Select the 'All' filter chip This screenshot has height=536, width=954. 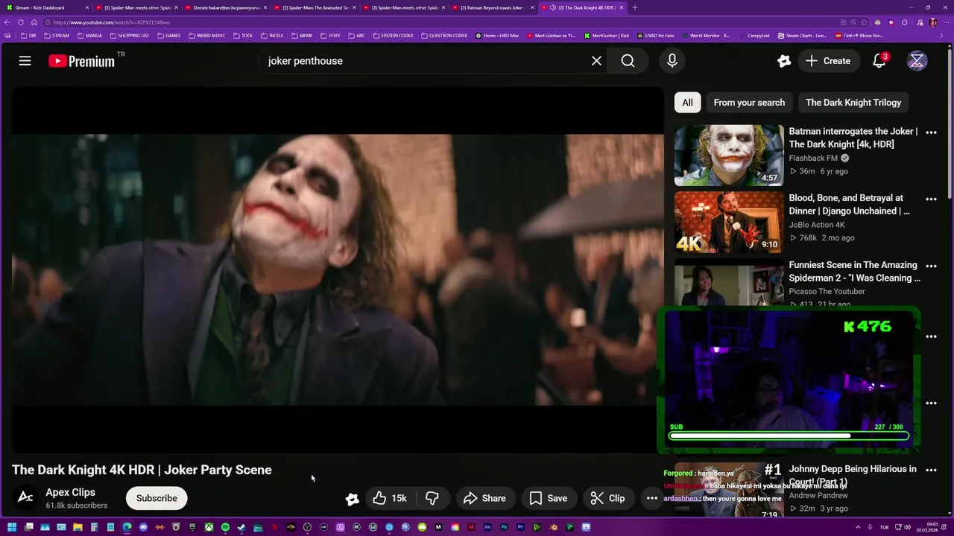(687, 103)
